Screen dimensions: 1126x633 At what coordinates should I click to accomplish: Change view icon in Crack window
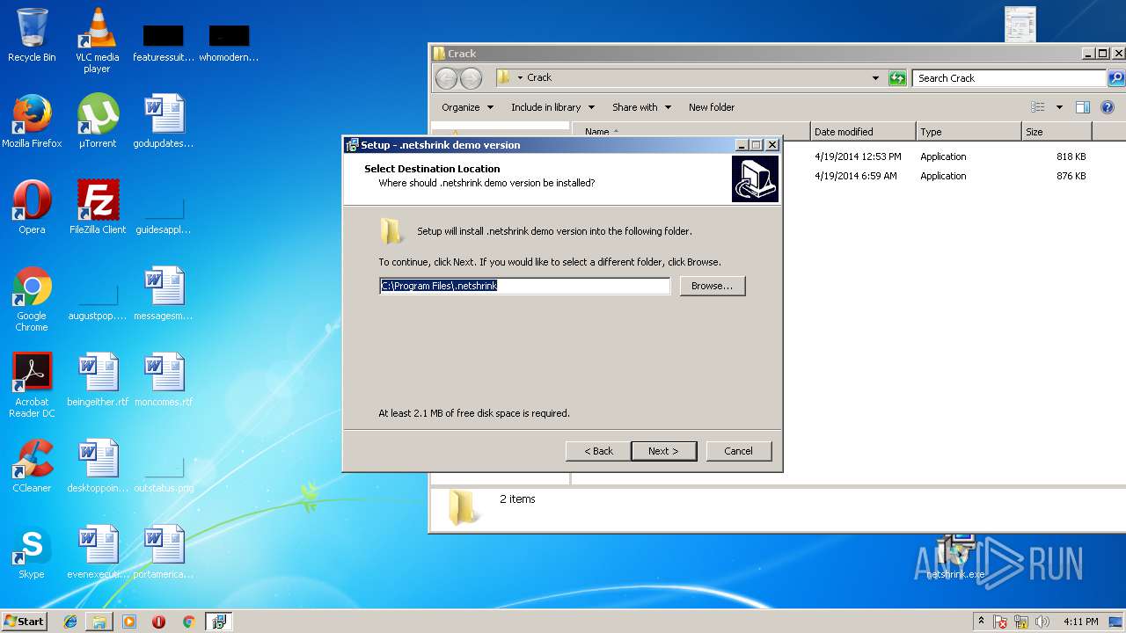1038,107
